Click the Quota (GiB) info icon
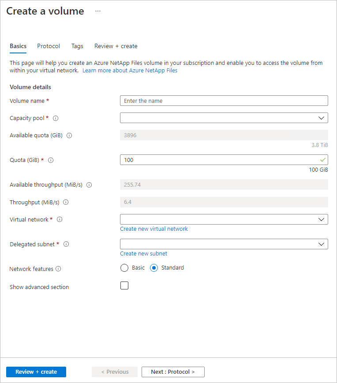 50,160
